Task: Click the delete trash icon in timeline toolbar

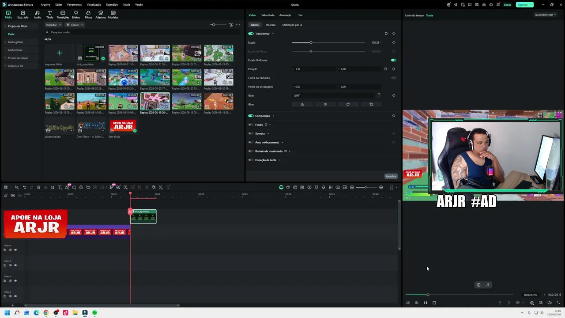Action: click(x=38, y=187)
